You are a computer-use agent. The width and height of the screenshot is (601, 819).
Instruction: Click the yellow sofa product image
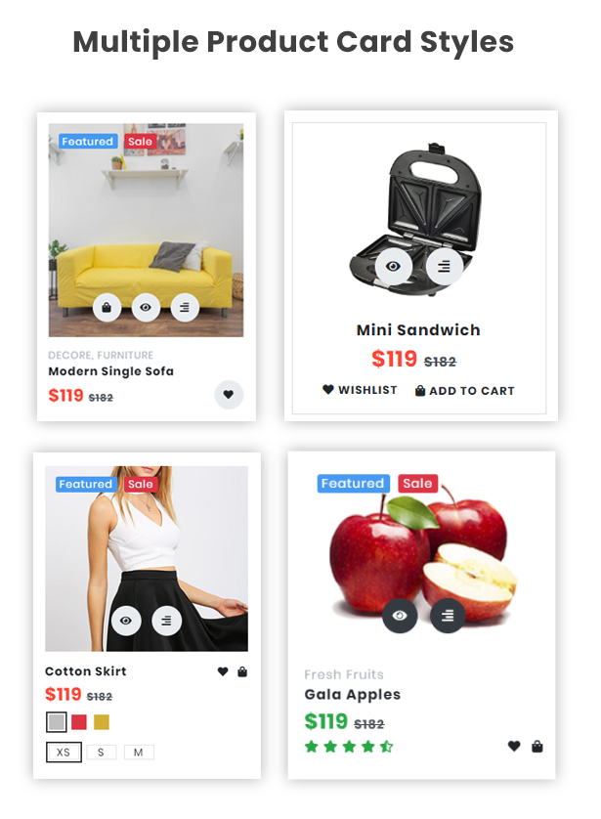(146, 230)
